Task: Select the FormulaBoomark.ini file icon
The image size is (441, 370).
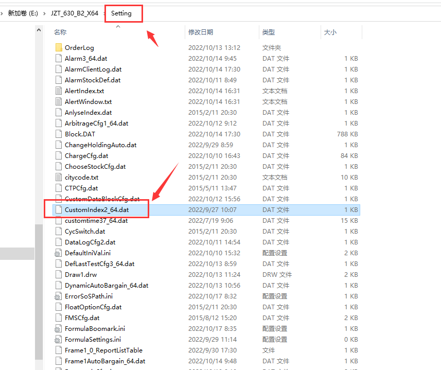Action: [x=58, y=329]
